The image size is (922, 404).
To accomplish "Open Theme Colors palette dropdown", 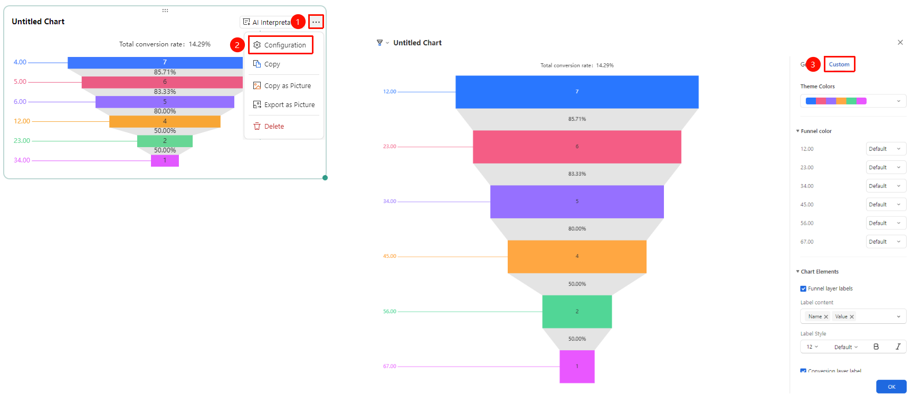I will [x=853, y=101].
